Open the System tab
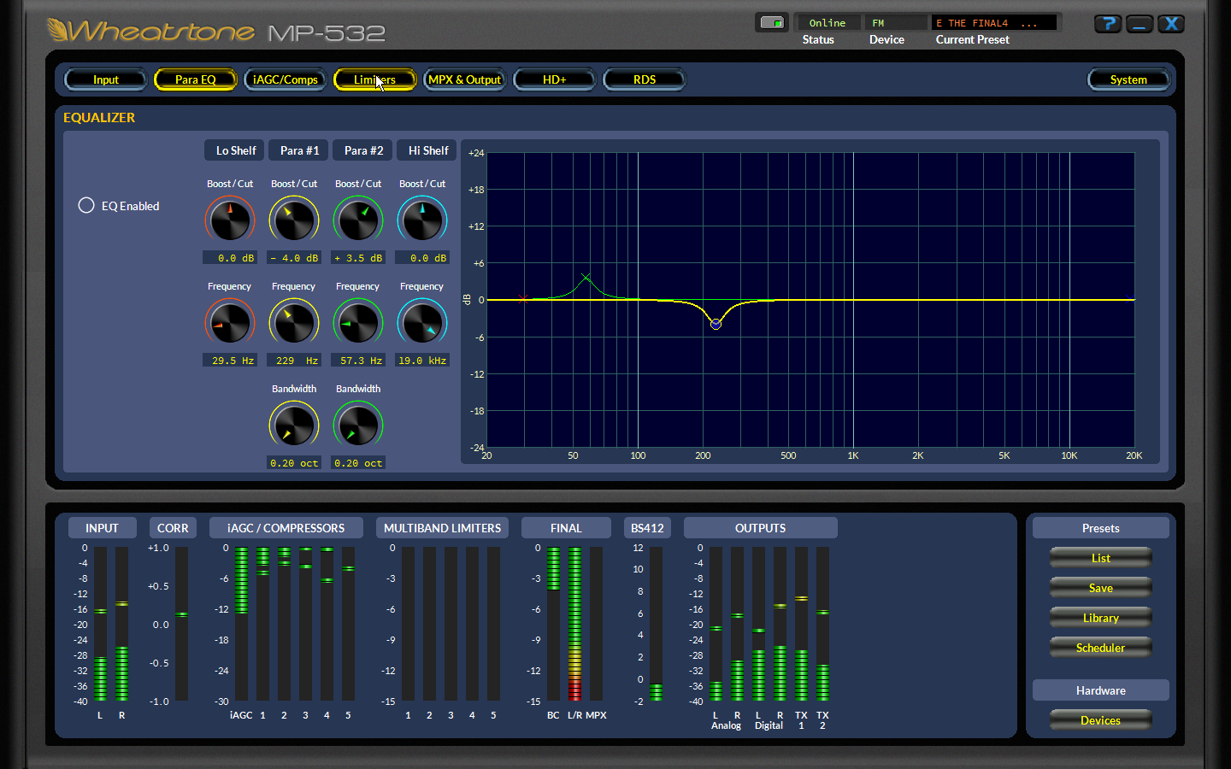 pyautogui.click(x=1128, y=79)
